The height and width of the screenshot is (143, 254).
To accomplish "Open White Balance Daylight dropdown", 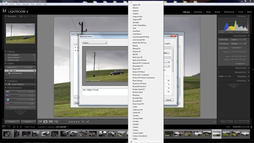I will pos(238,44).
